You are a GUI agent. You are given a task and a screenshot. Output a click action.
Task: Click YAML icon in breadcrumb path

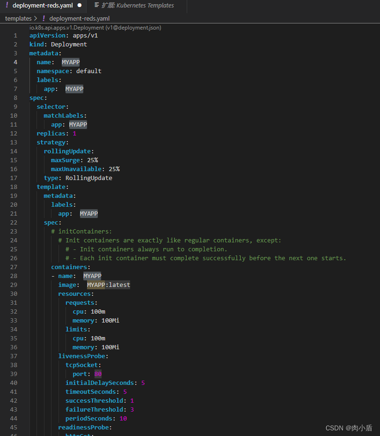(44, 18)
